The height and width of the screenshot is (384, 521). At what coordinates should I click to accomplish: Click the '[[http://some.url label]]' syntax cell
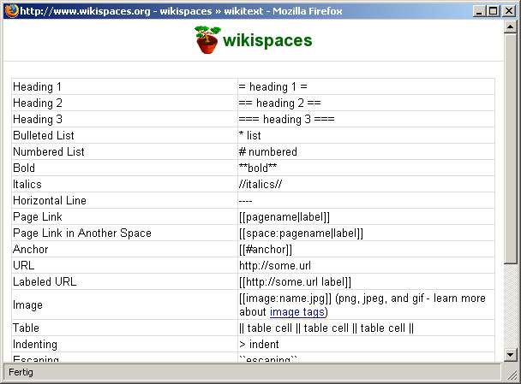pyautogui.click(x=366, y=282)
